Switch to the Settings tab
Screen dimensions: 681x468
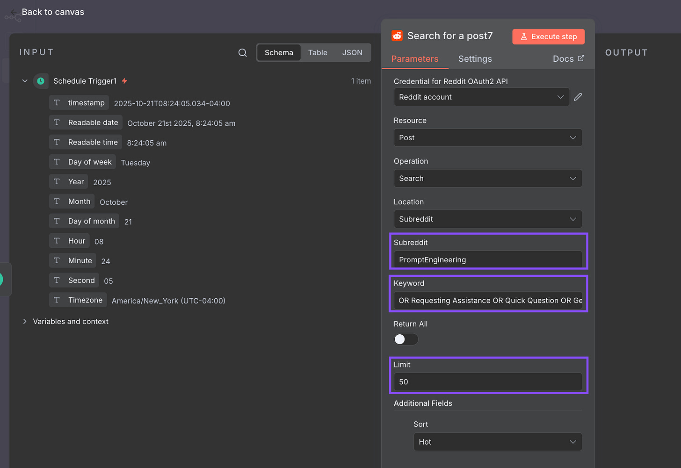(x=475, y=59)
